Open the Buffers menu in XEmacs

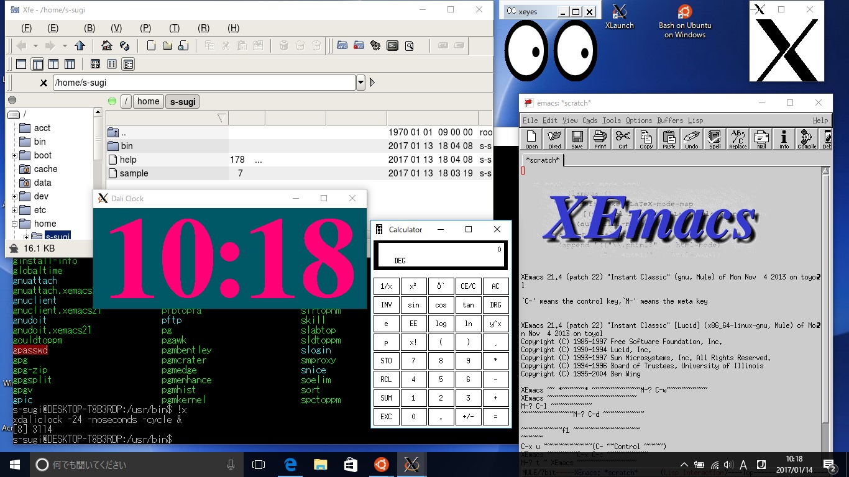click(x=670, y=120)
